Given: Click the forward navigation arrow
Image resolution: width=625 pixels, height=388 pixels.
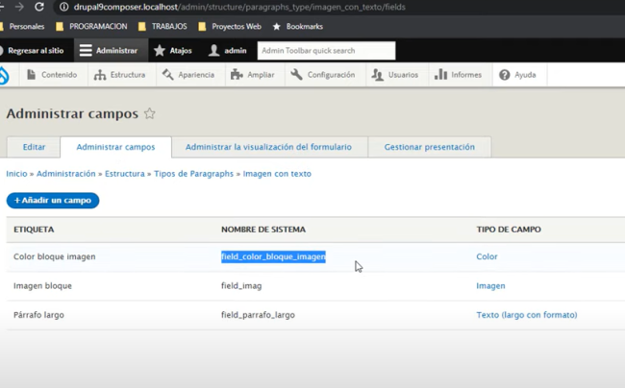Looking at the screenshot, I should (x=19, y=7).
